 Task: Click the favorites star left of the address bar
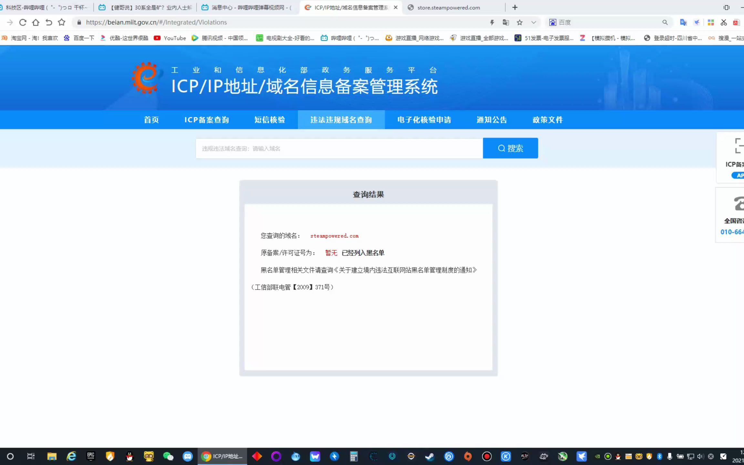click(x=62, y=22)
